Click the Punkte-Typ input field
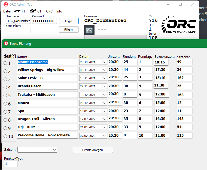This screenshot has width=207, height=170. [x=11, y=164]
